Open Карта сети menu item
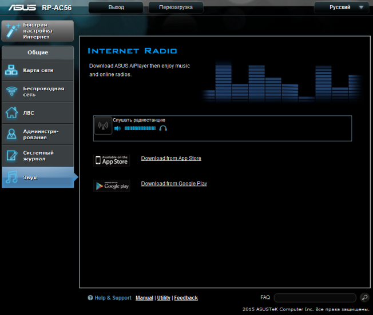The image size is (373, 315). (x=38, y=70)
